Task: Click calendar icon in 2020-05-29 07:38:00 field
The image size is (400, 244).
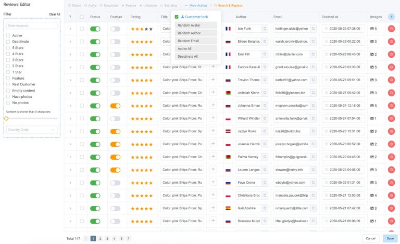Action: [x=326, y=29]
